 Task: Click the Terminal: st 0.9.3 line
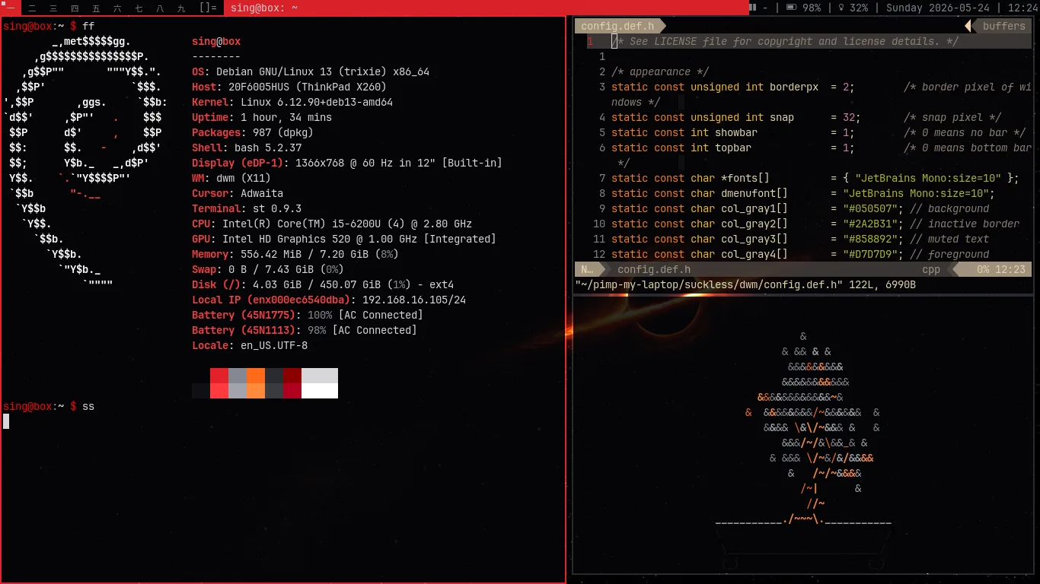pos(247,208)
